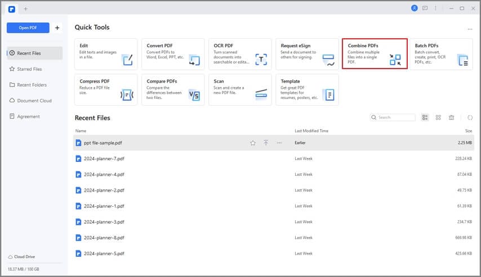Click the new tab plus icon

25,8
